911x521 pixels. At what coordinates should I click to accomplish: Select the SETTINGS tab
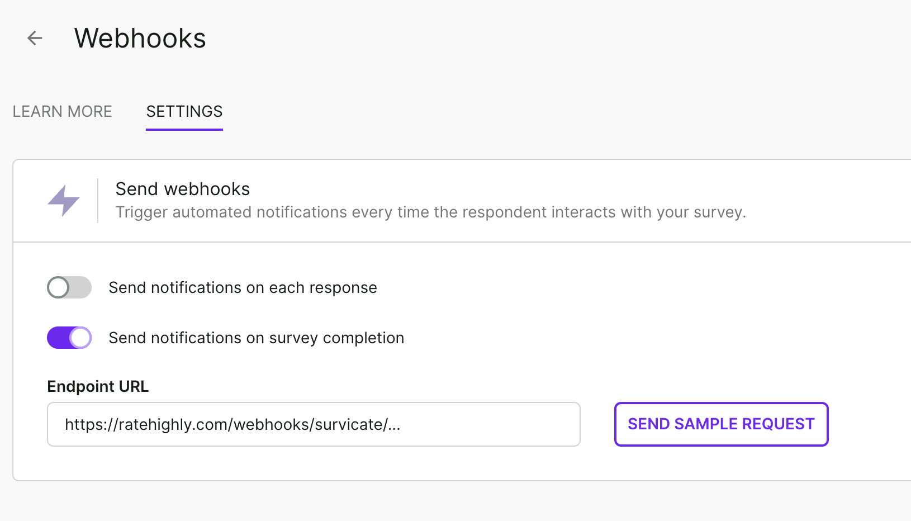(184, 111)
